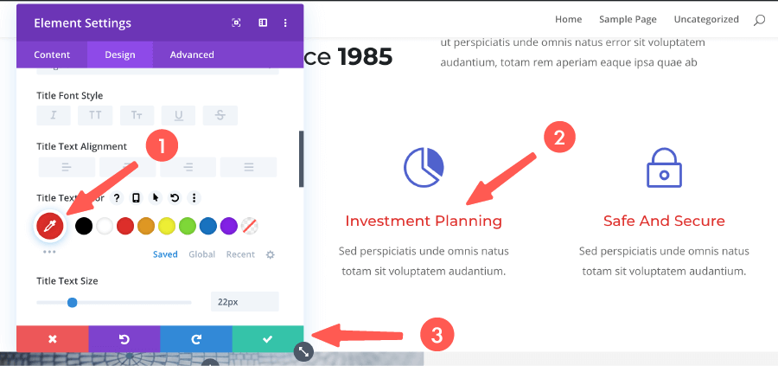
Task: Align title text left
Action: tap(67, 167)
